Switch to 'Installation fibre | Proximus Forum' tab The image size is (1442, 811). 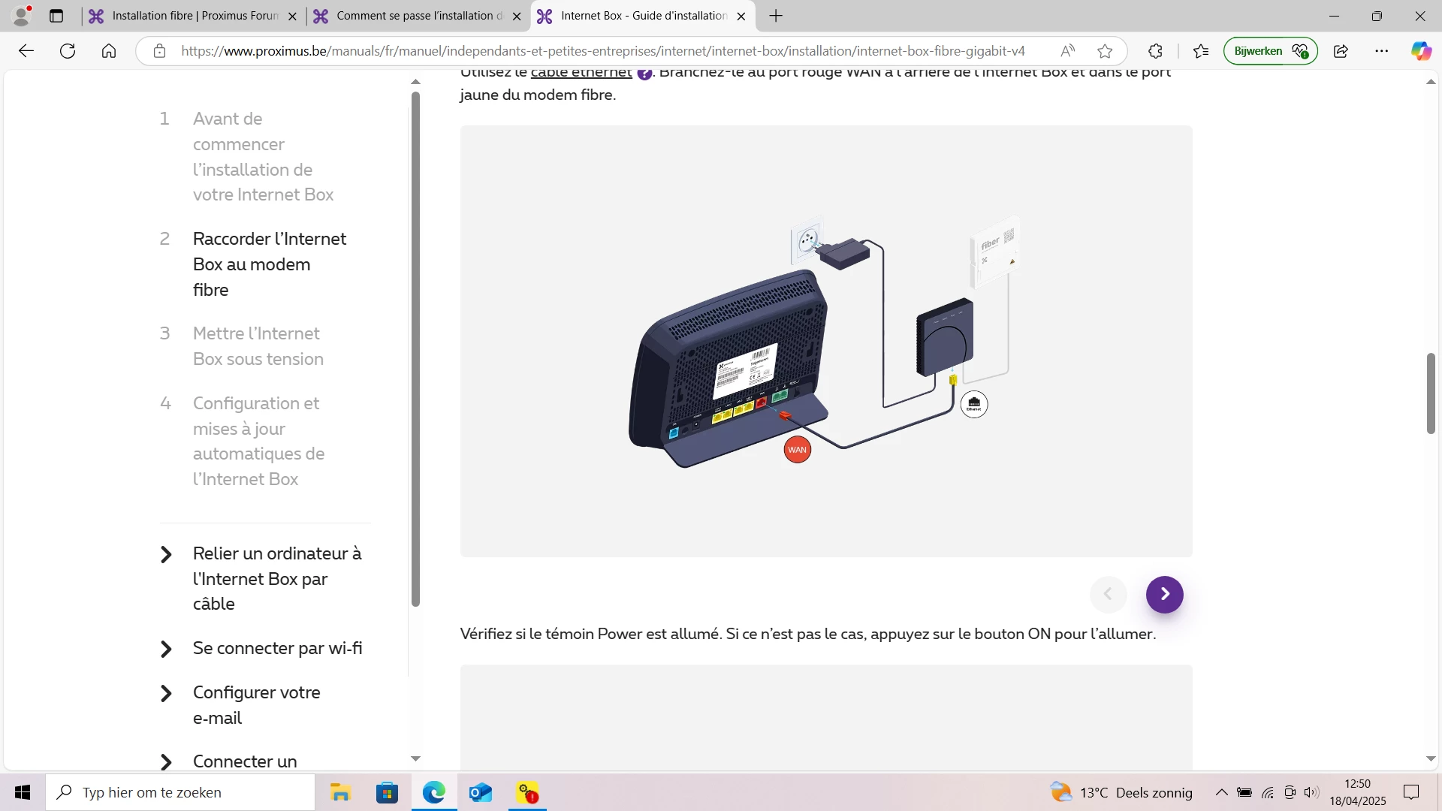[195, 16]
